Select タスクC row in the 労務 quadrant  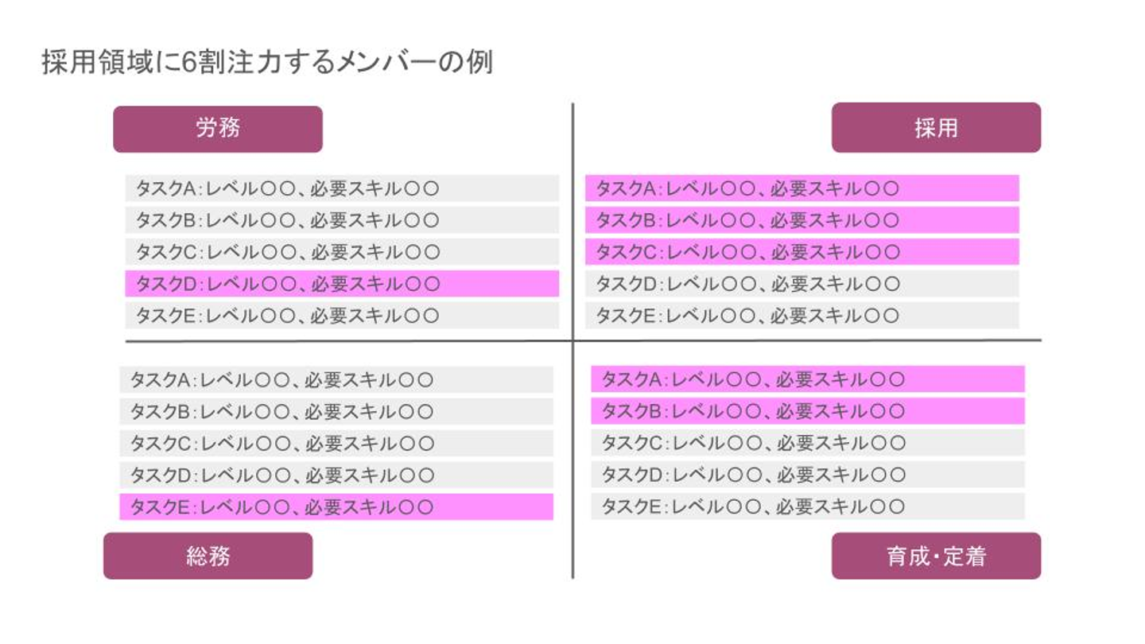point(342,252)
